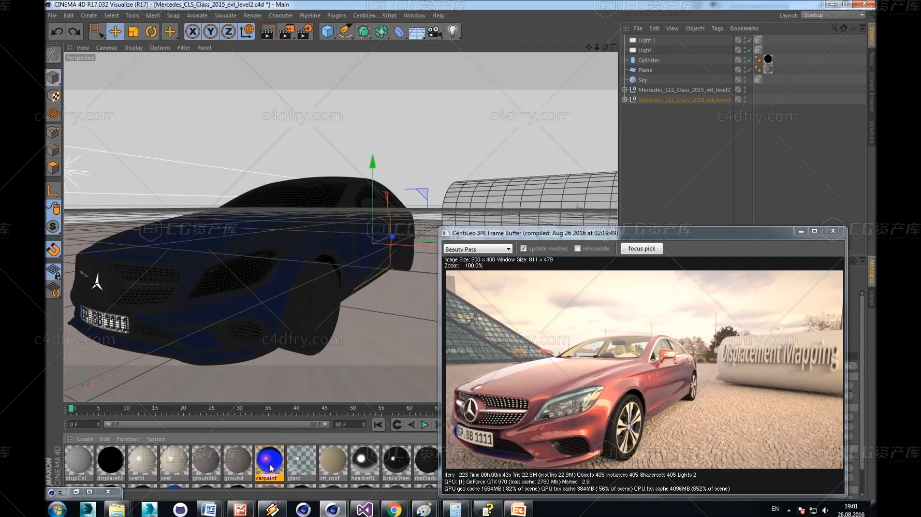This screenshot has width=921, height=517.
Task: Open Visual Studio from the taskbar
Action: tap(364, 509)
